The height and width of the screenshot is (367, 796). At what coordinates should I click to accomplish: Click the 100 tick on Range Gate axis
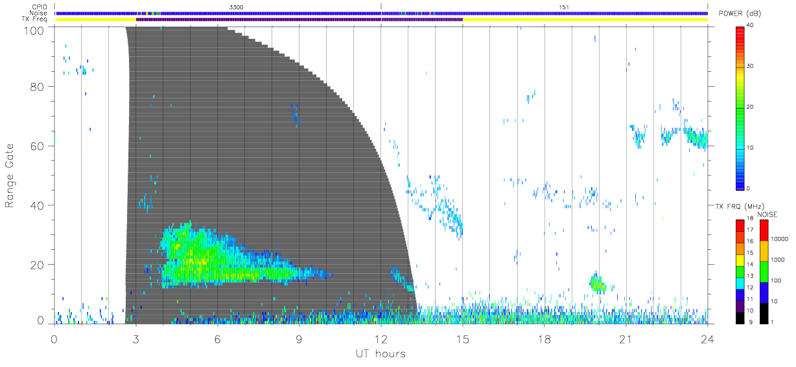(35, 30)
